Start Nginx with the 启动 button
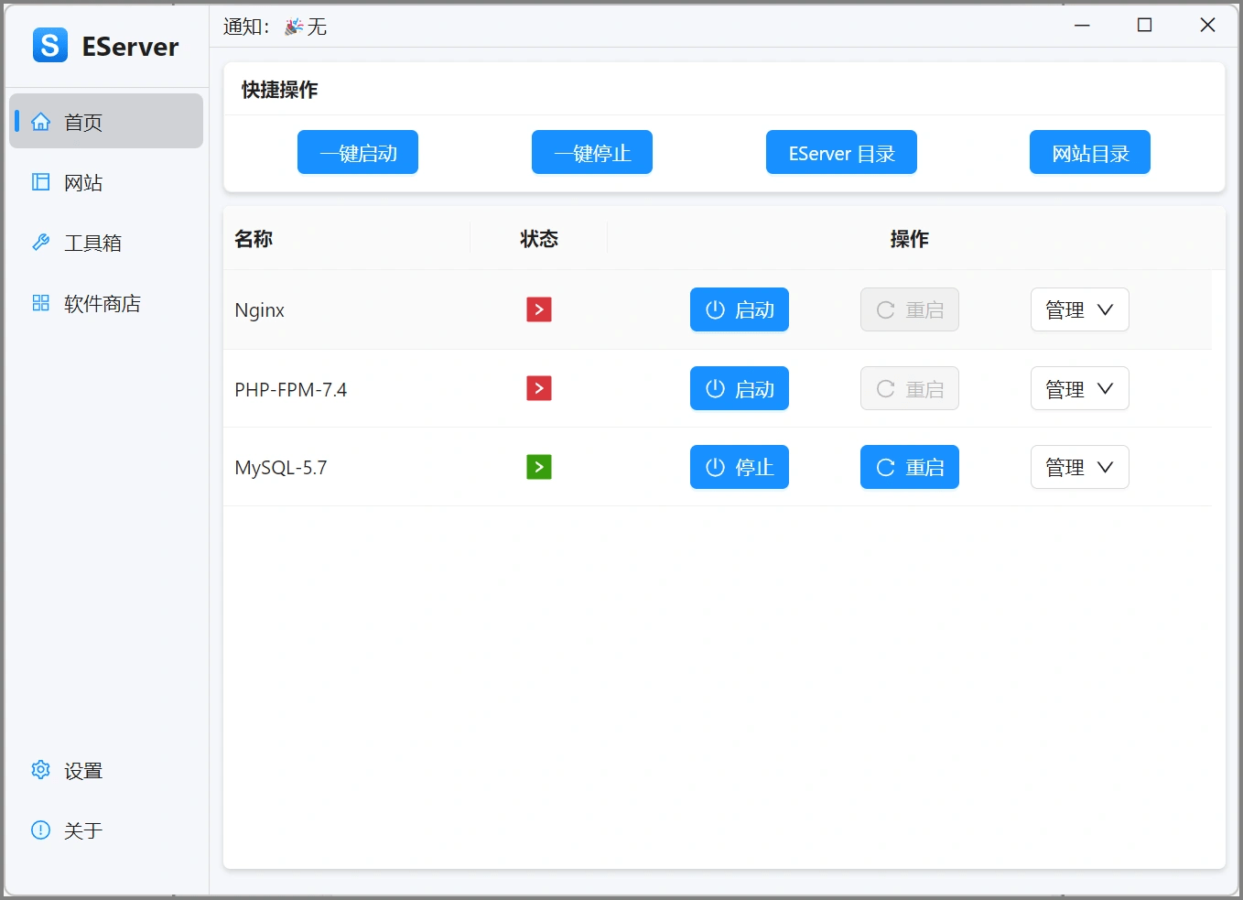1243x900 pixels. pos(740,309)
